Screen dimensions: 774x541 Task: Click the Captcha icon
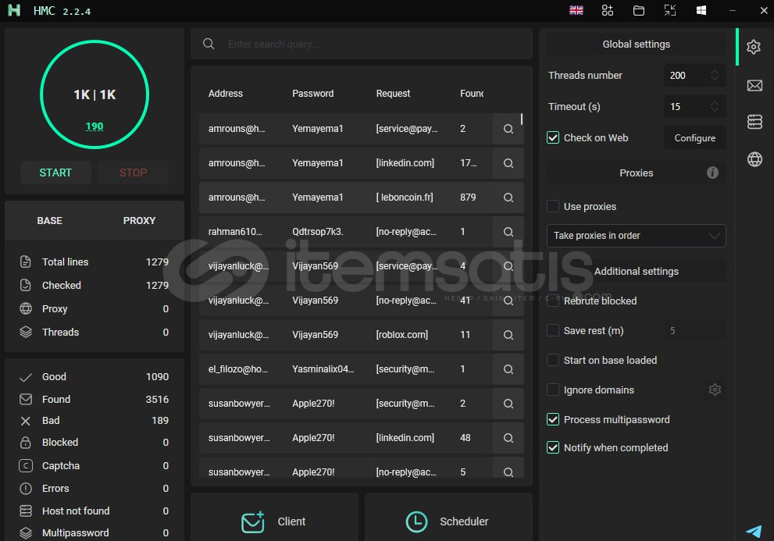point(26,465)
